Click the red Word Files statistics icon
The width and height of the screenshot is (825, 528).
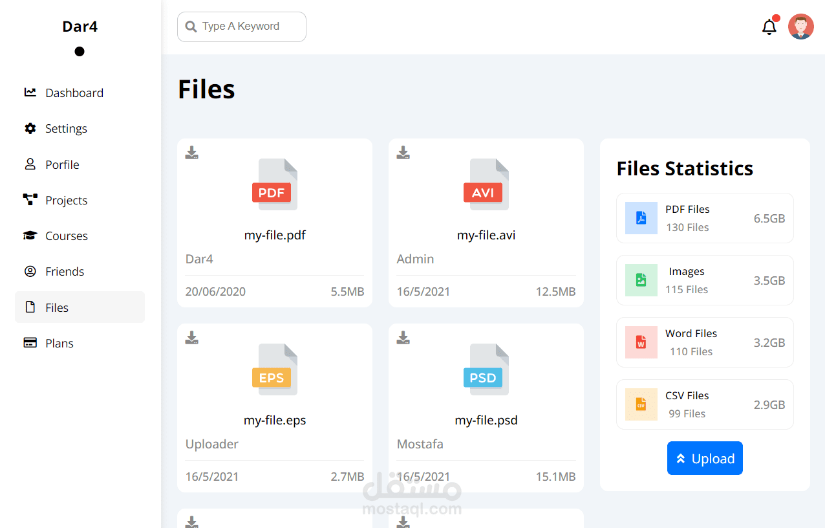point(641,342)
